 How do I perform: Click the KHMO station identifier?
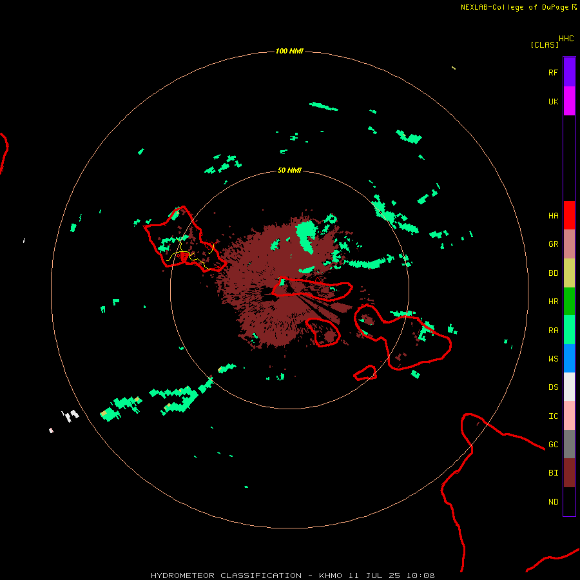click(331, 575)
